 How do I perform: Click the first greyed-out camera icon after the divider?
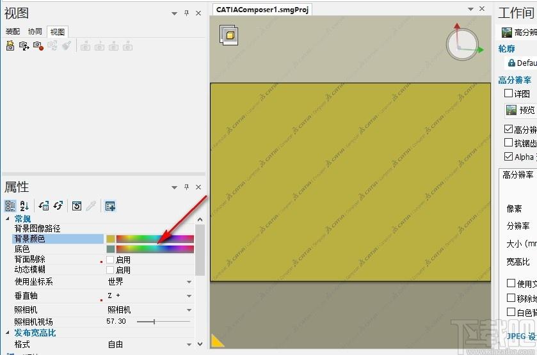(86, 46)
